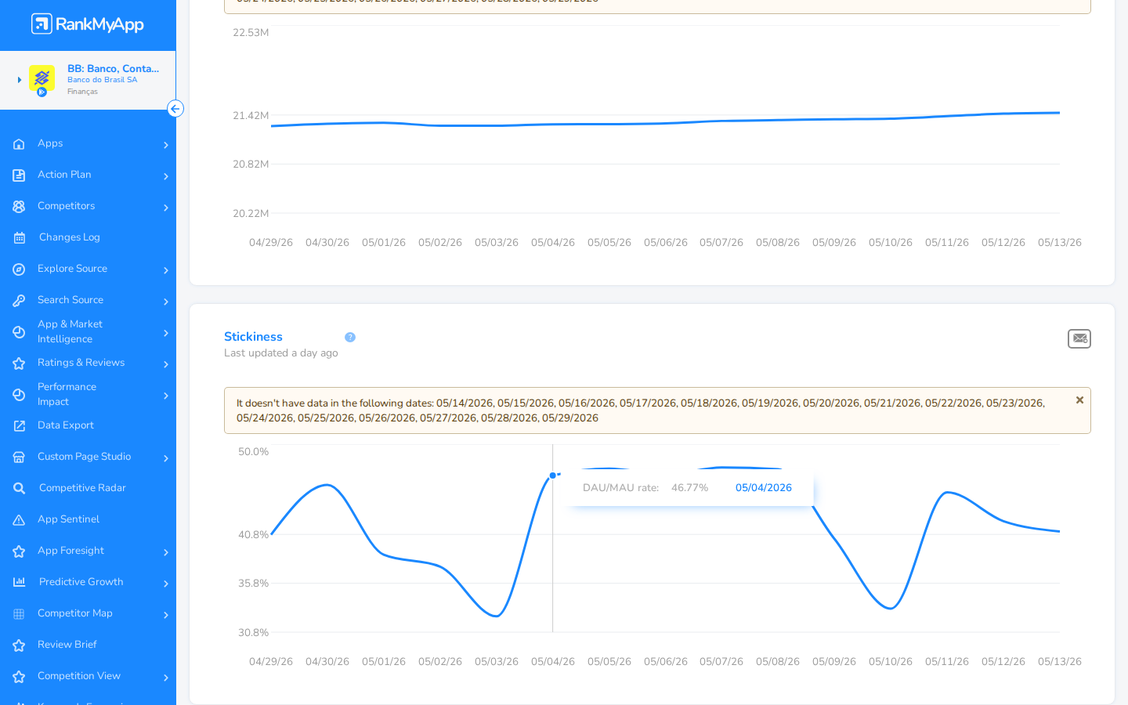Screen dimensions: 1128x705
Task: Open the Stickiness help question-mark icon
Action: [350, 338]
